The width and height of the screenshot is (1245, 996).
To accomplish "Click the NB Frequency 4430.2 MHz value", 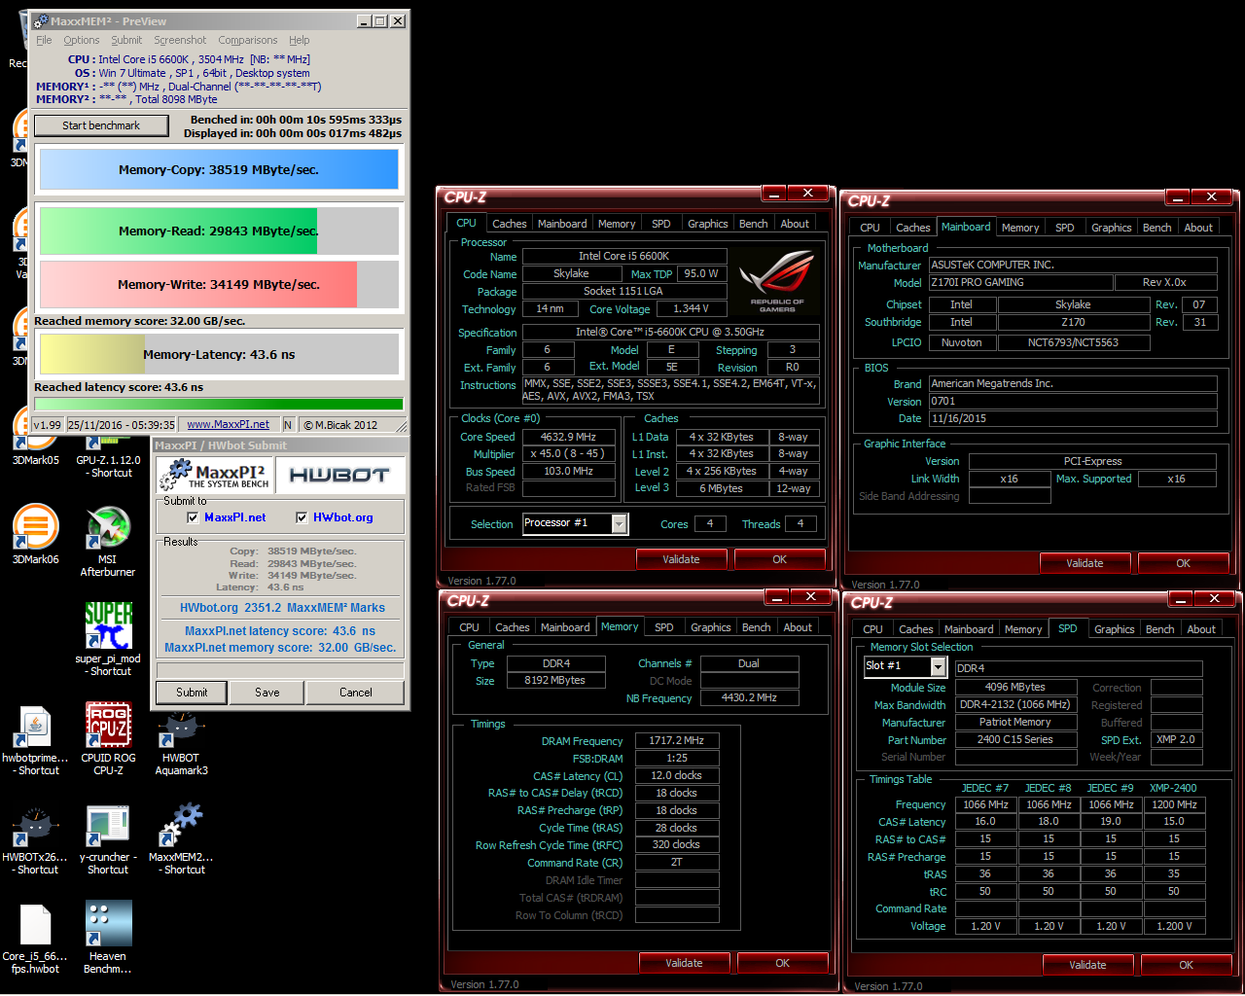I will point(749,697).
